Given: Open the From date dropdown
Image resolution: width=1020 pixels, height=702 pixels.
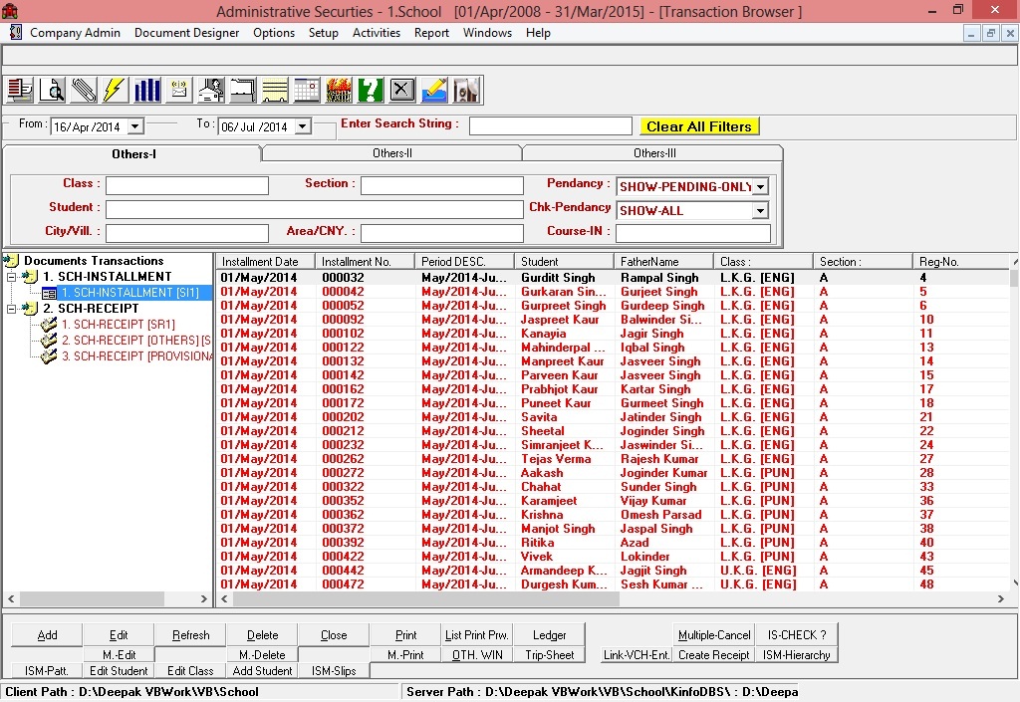Looking at the screenshot, I should tap(135, 126).
